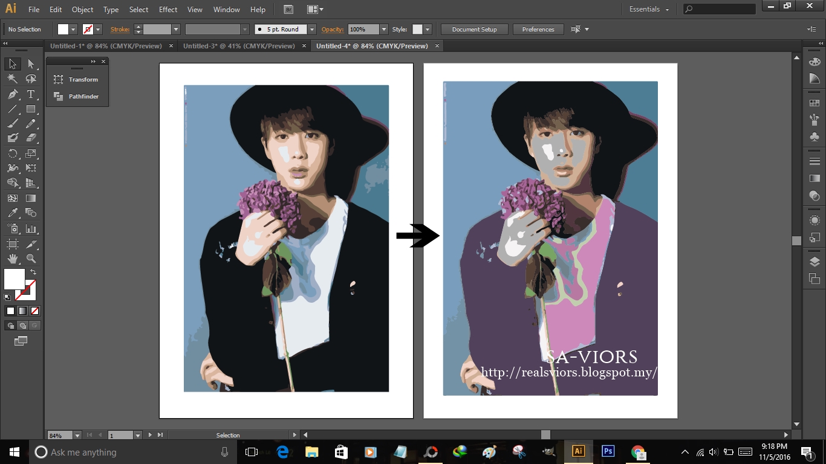Swap fill and stroke colors
The height and width of the screenshot is (464, 826).
(x=33, y=272)
